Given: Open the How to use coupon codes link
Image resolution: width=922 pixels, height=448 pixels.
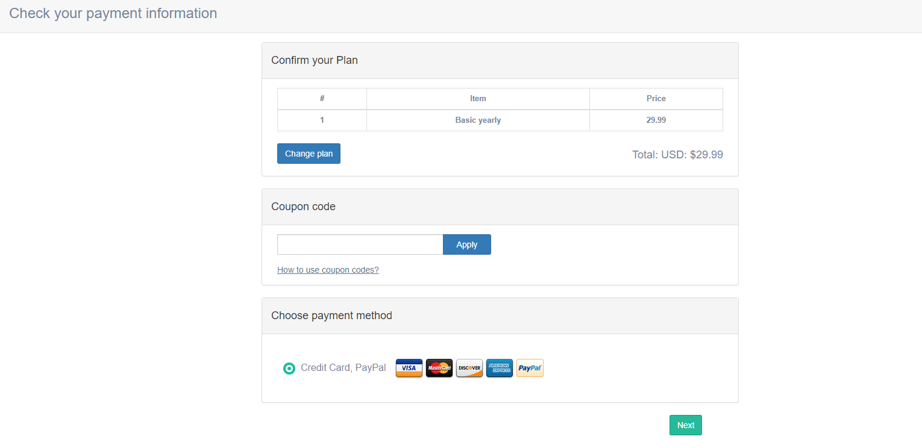Looking at the screenshot, I should click(328, 269).
